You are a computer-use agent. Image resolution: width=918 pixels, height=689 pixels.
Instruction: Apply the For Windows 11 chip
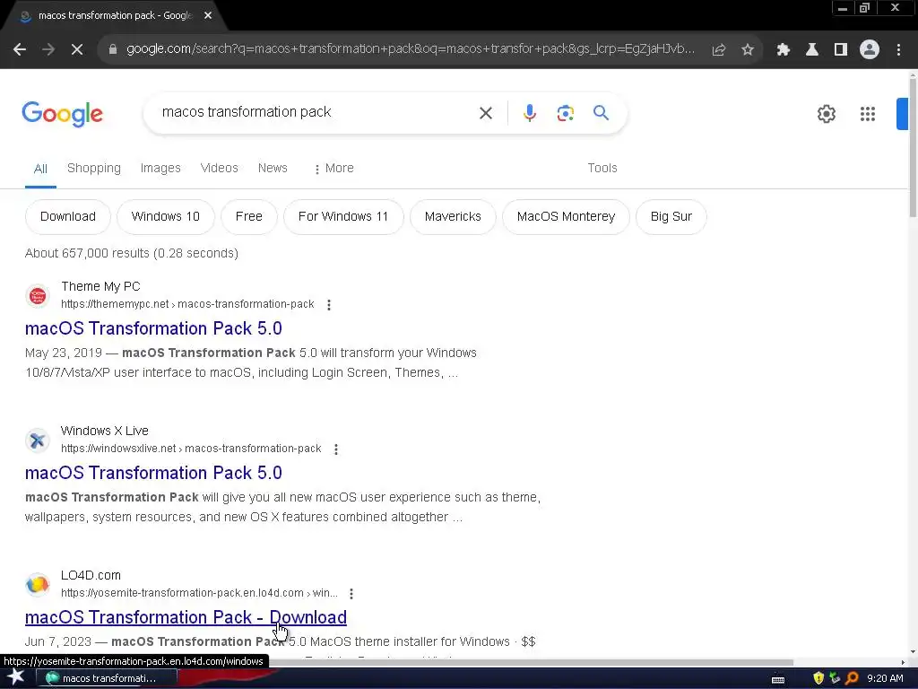[x=343, y=217]
